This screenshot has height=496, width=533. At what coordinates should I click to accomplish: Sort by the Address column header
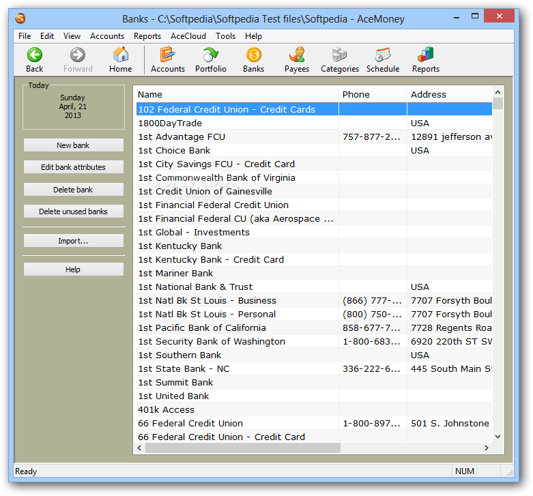[x=449, y=94]
